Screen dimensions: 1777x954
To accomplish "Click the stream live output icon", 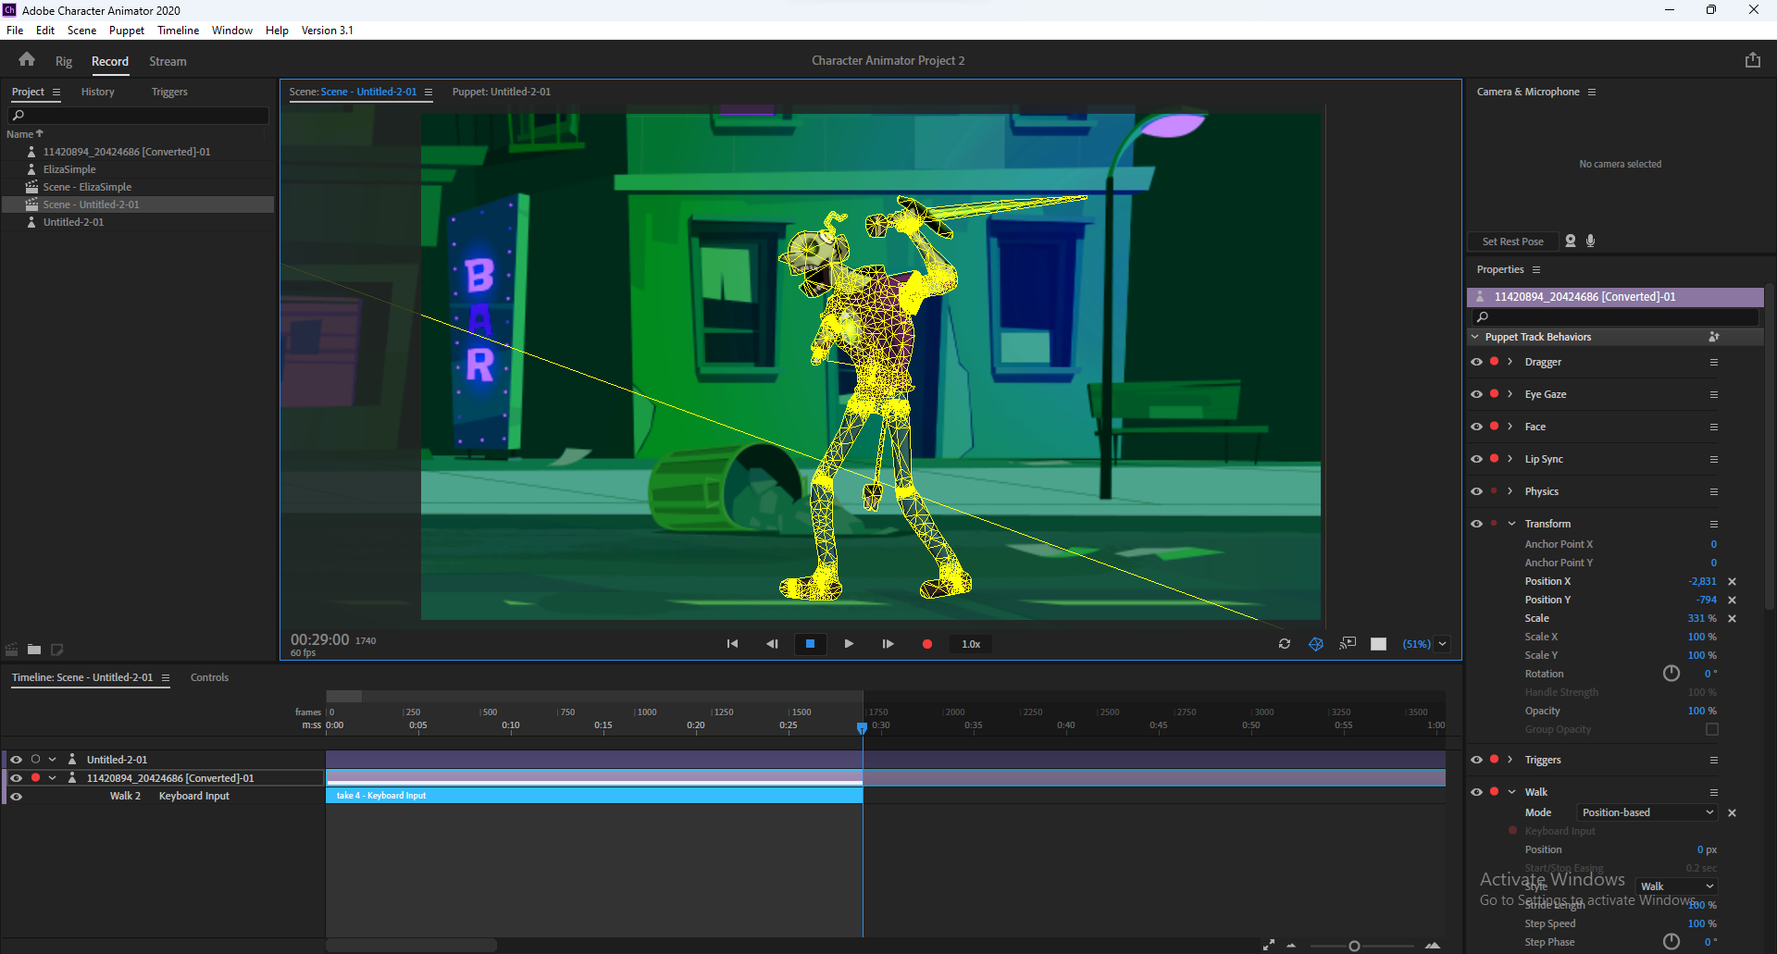I will tap(1348, 644).
